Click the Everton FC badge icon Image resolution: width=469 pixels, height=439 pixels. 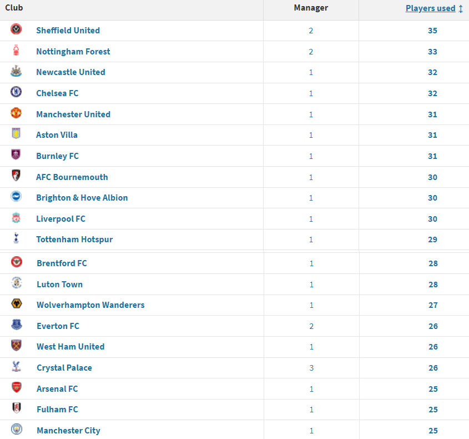(17, 325)
